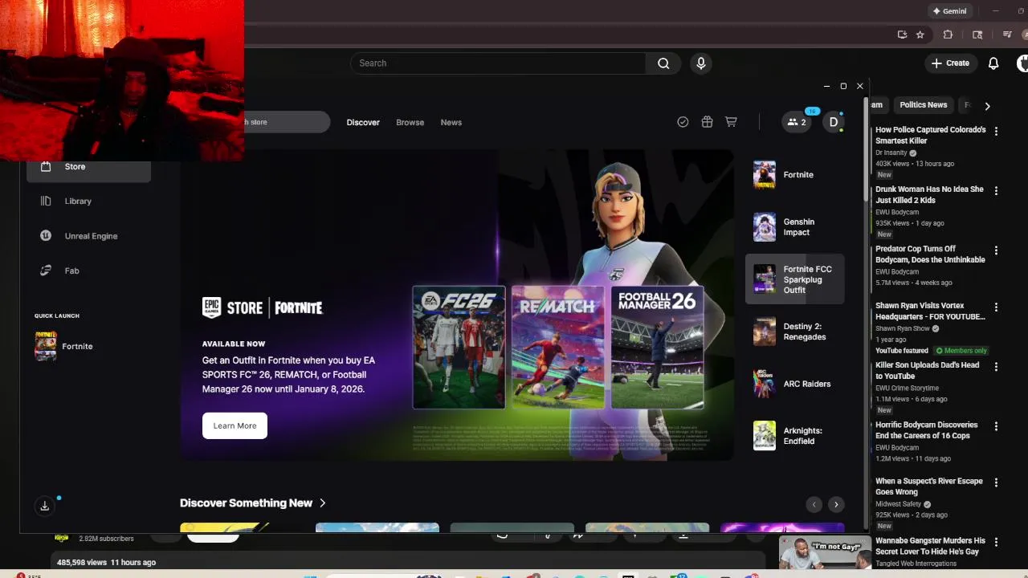Open Tangled Web Interrogations channel name
Viewport: 1028px width, 578px height.
[x=916, y=564]
